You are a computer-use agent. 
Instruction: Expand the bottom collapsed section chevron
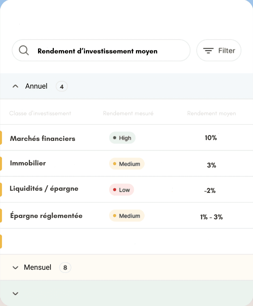pos(15,293)
